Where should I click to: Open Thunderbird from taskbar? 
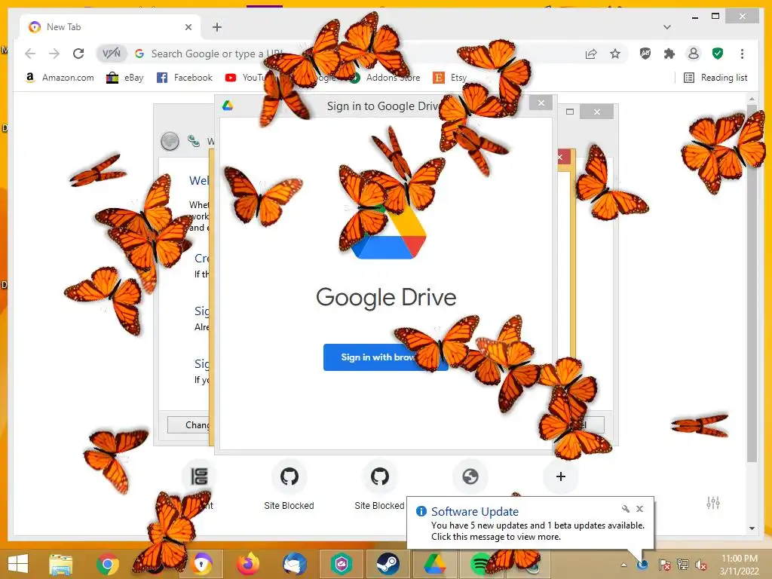tap(295, 564)
